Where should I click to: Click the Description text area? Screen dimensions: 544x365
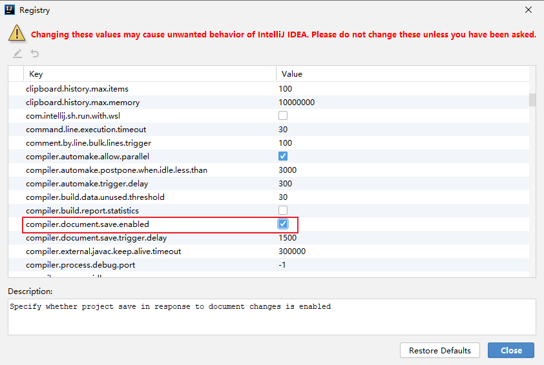coord(271,316)
